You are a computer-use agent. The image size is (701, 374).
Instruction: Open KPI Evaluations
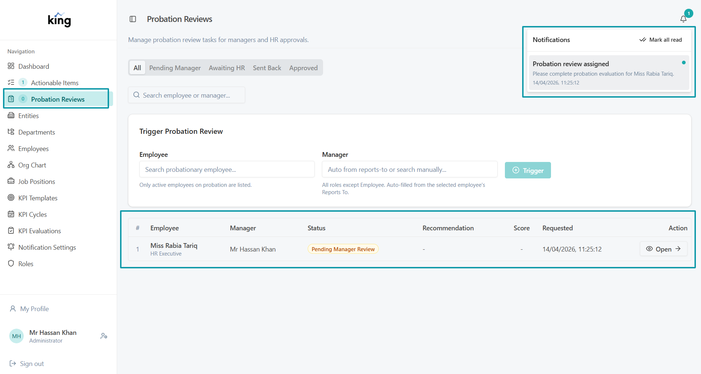tap(58, 231)
